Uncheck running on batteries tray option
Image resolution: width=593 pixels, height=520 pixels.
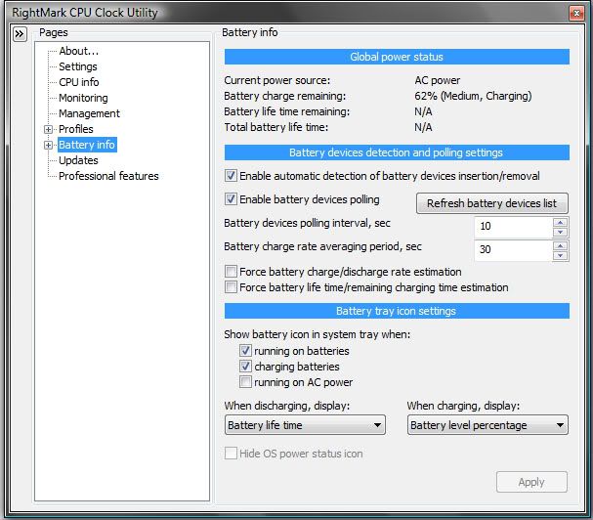245,351
